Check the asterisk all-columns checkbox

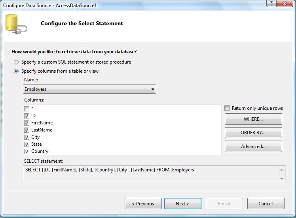27,109
